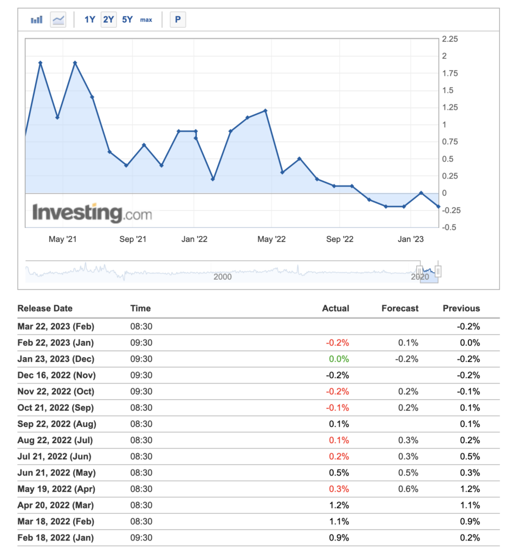Toggle the P button in chart toolbar

point(177,20)
